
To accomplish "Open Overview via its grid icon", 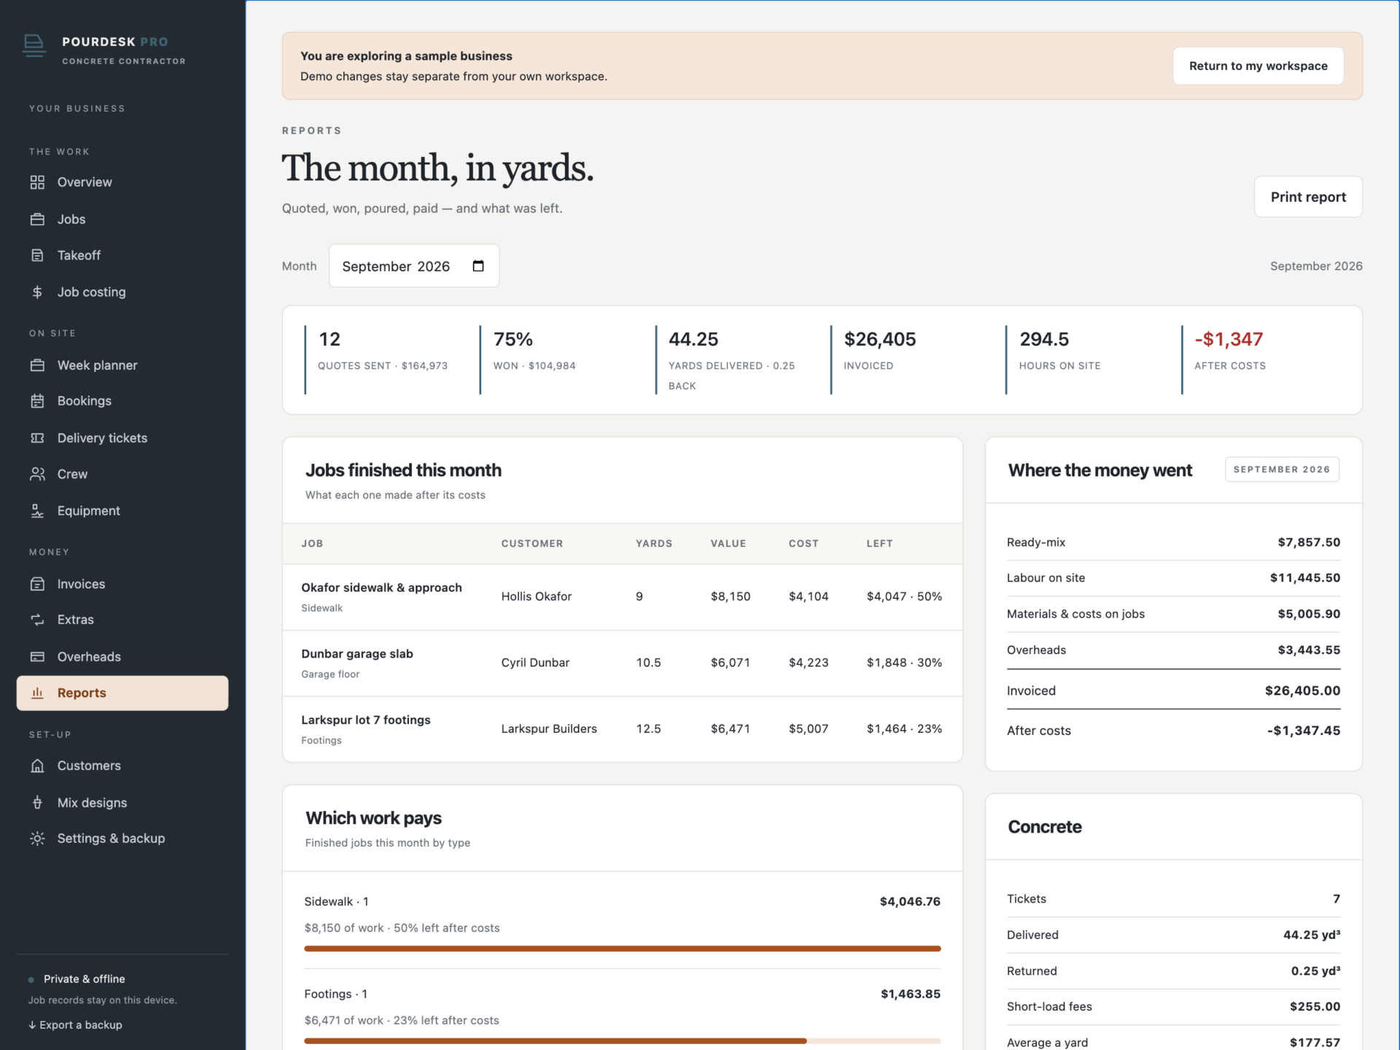I will [37, 182].
